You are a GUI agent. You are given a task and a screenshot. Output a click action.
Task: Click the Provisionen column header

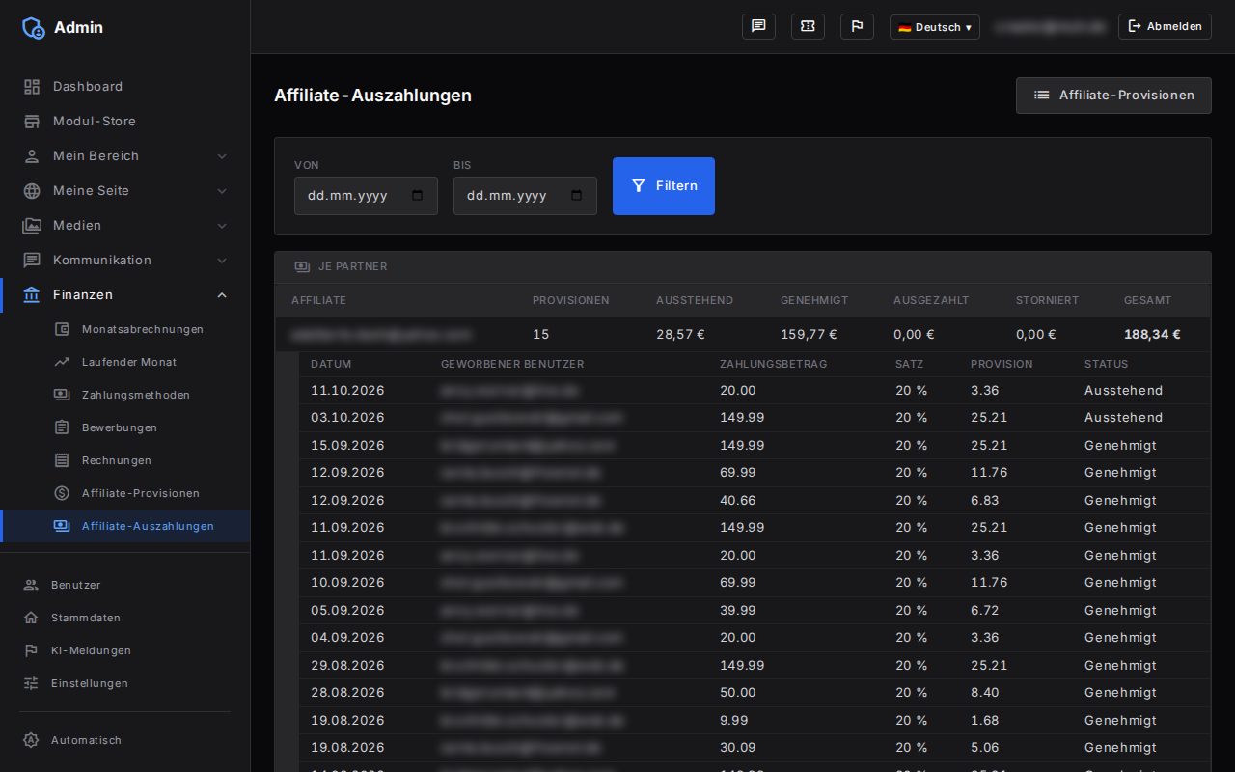571,300
